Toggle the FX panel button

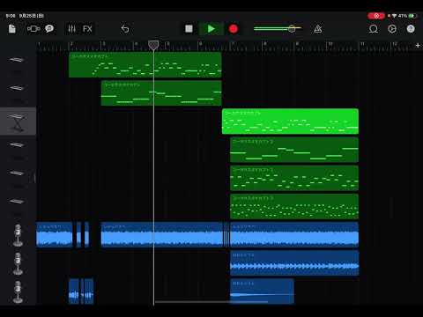pos(87,29)
